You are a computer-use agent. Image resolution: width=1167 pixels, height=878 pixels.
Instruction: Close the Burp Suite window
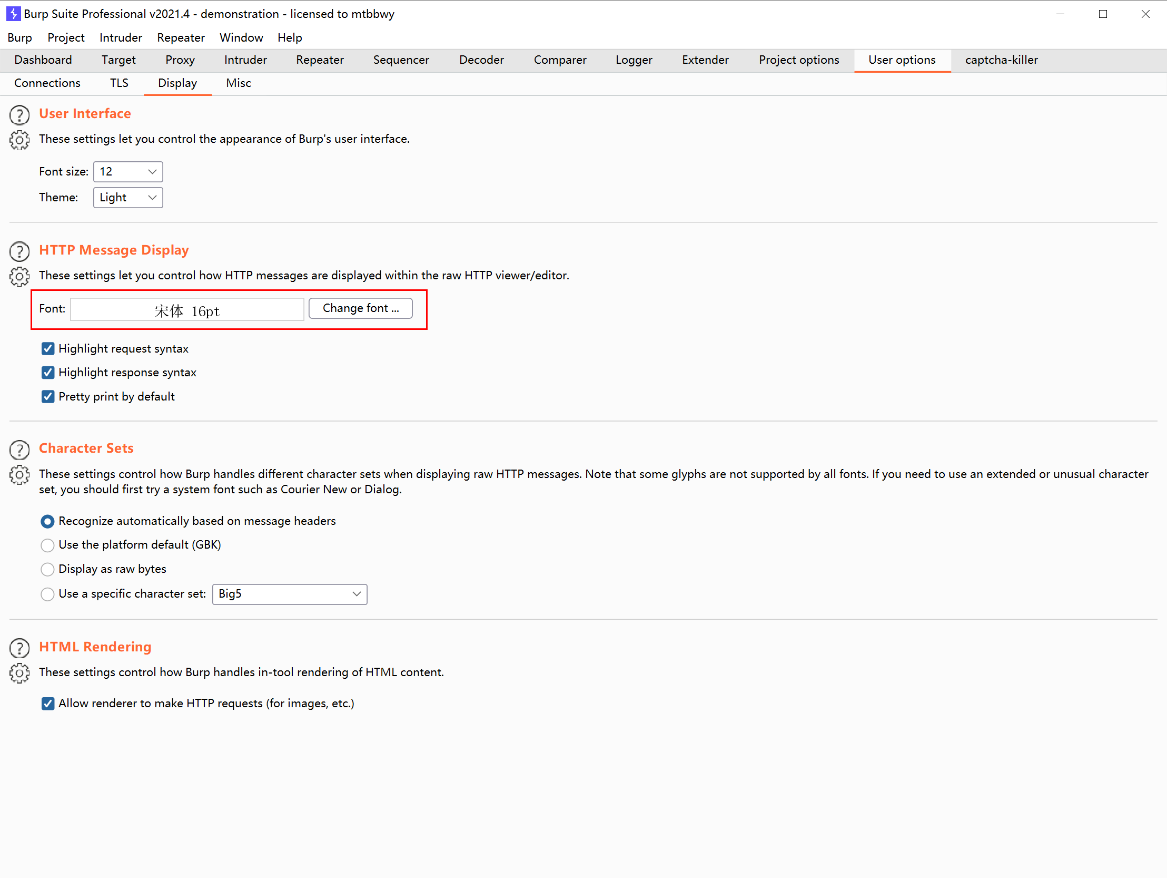click(1145, 14)
